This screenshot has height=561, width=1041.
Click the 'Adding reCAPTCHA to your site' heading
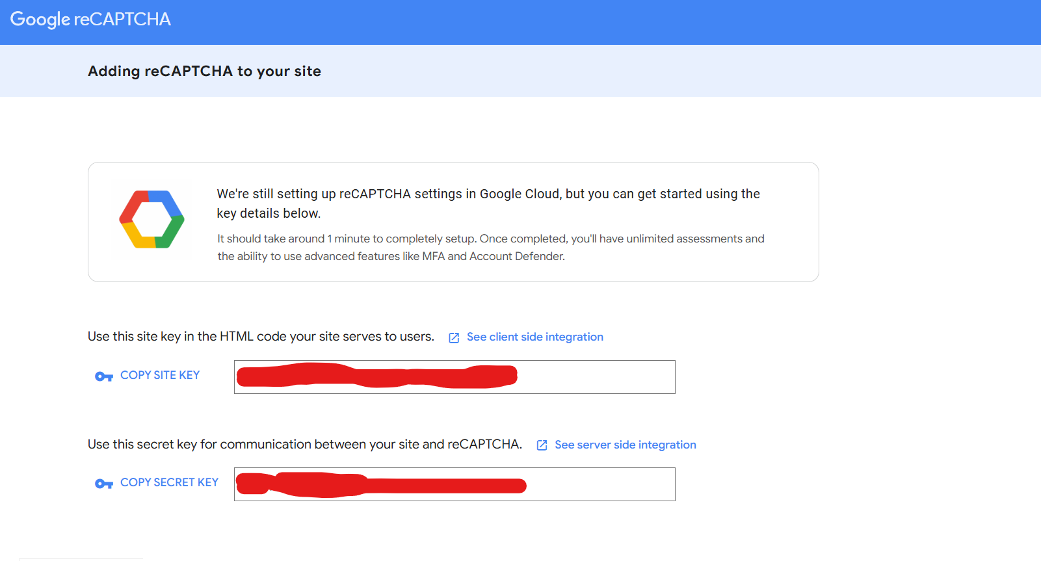click(204, 71)
